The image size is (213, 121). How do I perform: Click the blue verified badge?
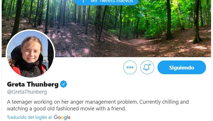(x=64, y=84)
